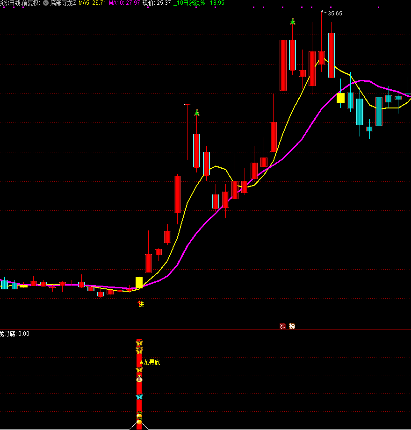Click the 榜 marker icon
The width and height of the screenshot is (411, 430).
pos(292,326)
